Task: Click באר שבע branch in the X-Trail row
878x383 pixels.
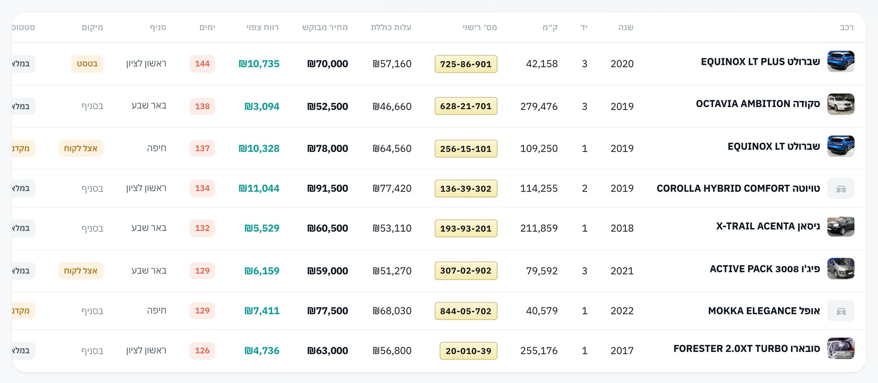Action: coord(149,228)
